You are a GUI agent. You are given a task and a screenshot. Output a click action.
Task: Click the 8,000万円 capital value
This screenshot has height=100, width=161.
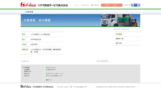pyautogui.click(x=34, y=44)
